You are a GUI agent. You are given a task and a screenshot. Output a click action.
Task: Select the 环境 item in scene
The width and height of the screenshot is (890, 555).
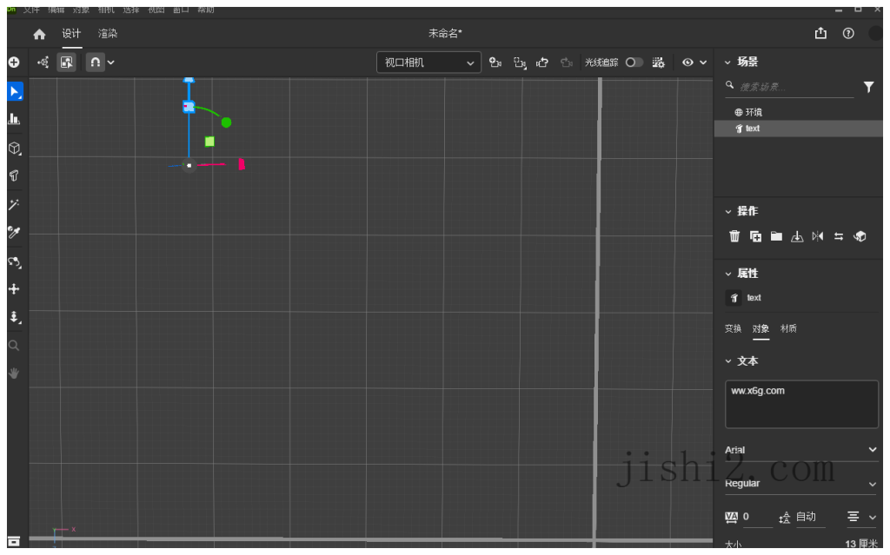(x=748, y=112)
